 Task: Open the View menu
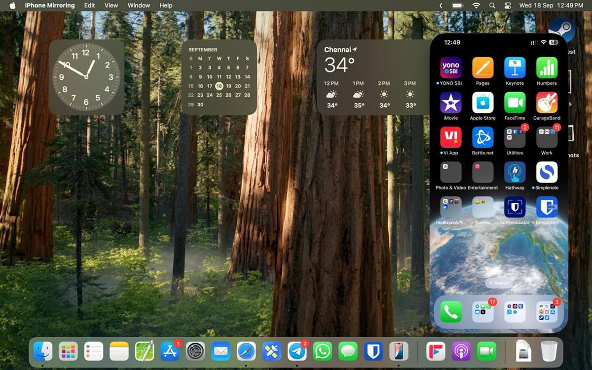(111, 5)
